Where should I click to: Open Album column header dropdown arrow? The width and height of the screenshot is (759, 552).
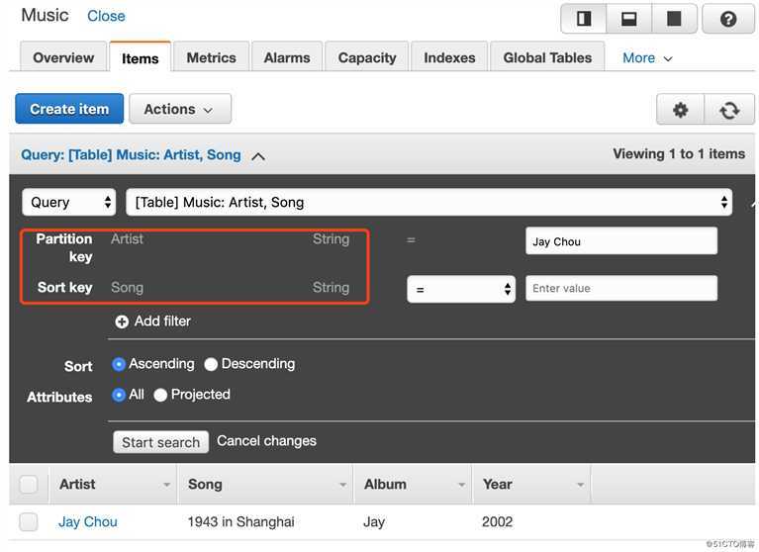click(461, 485)
